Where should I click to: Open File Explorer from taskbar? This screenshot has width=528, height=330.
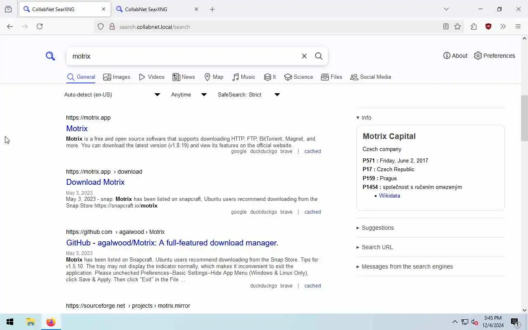30,322
